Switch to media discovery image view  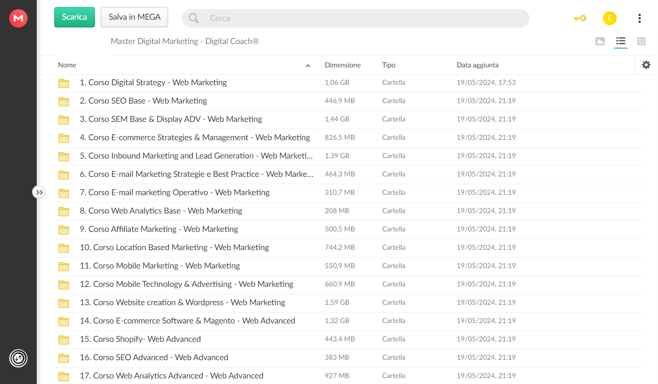[600, 41]
